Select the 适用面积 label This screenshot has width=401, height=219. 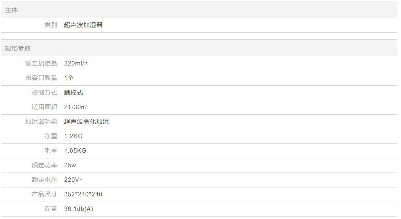pos(44,107)
